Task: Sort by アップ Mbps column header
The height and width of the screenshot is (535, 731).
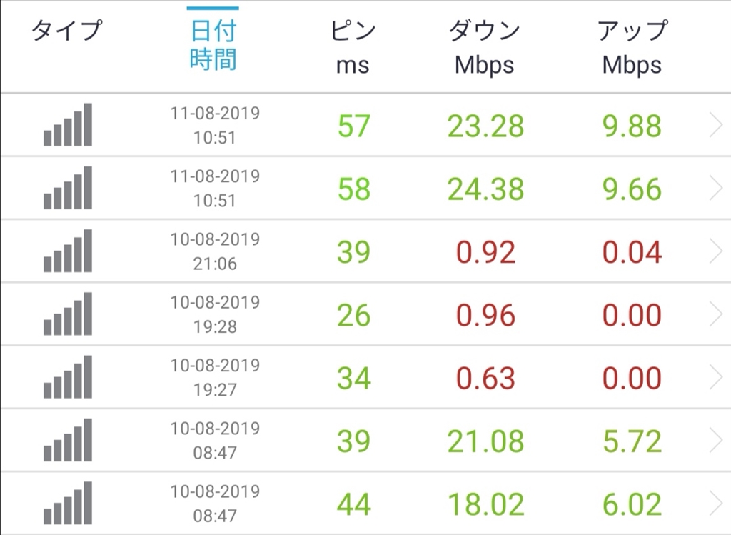Action: pyautogui.click(x=632, y=47)
